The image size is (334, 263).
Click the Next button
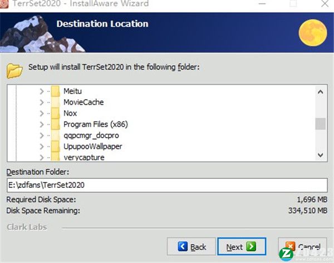242,247
